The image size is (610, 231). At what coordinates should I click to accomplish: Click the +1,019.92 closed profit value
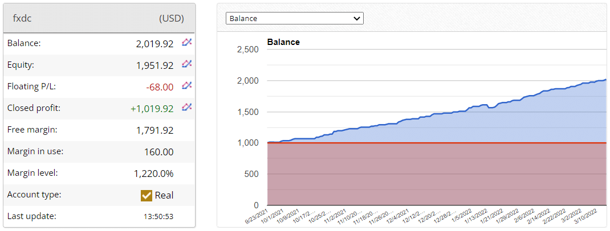(x=152, y=109)
